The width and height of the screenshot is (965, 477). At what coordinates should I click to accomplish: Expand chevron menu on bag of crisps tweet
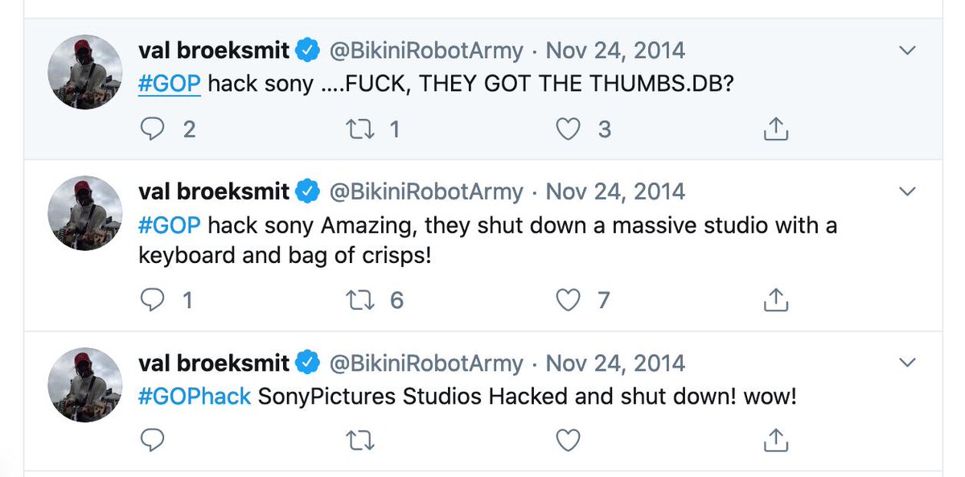coord(907,191)
